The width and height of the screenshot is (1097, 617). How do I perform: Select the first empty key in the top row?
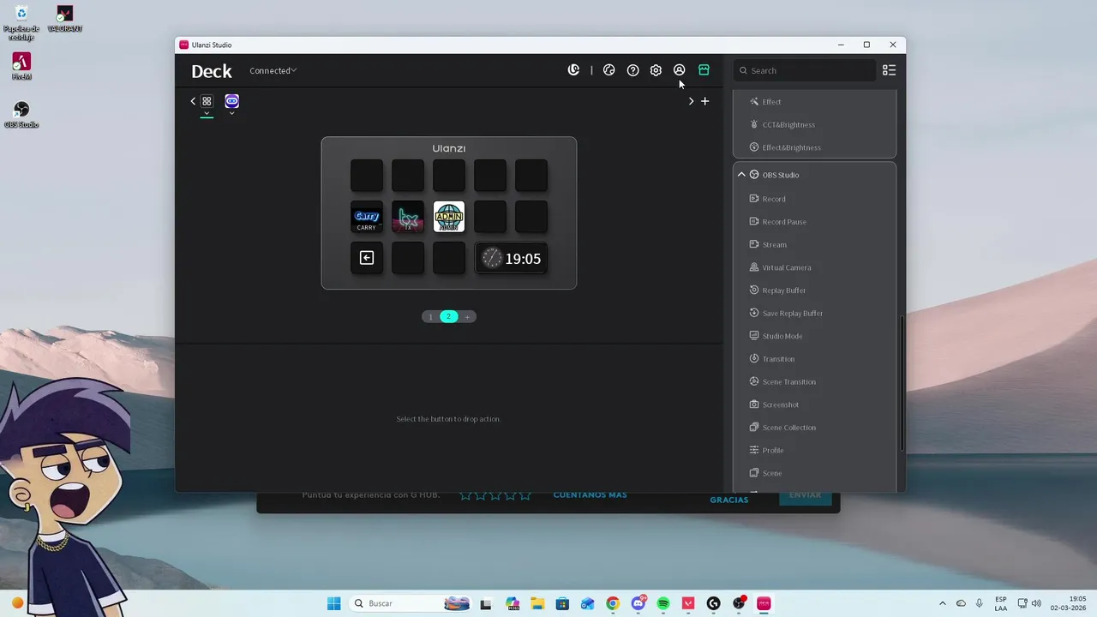[367, 176]
